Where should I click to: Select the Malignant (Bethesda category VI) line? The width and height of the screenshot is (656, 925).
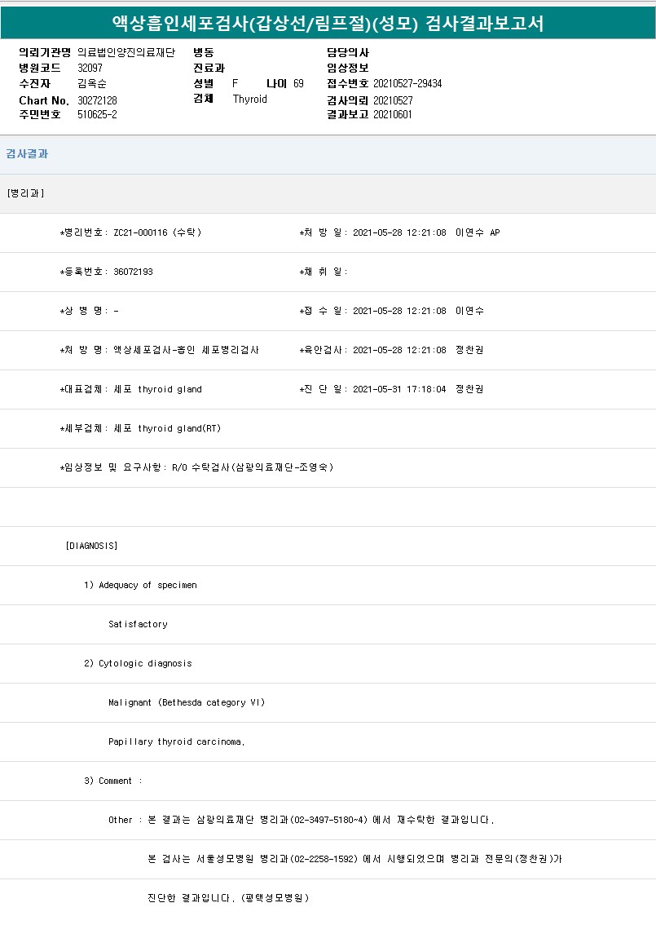click(x=187, y=702)
